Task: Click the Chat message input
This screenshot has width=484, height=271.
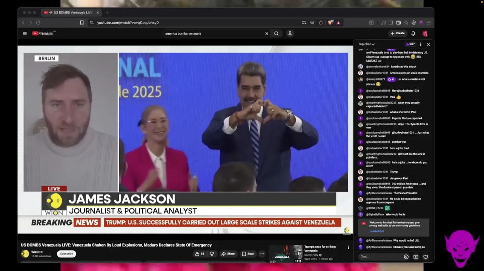Action: (380, 257)
